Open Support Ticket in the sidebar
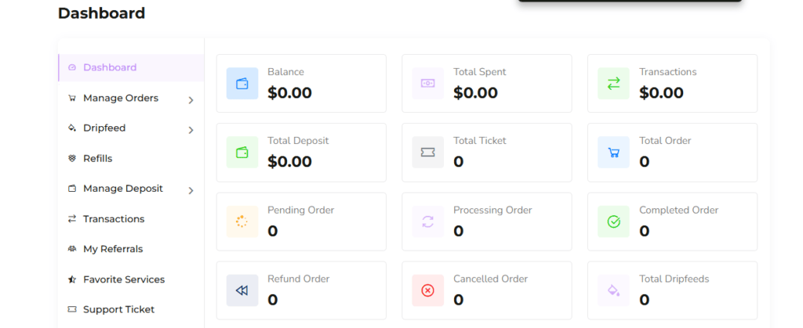The width and height of the screenshot is (803, 328). tap(118, 309)
